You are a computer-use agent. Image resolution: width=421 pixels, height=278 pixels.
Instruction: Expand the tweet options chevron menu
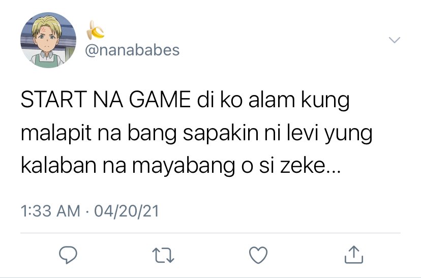[395, 40]
